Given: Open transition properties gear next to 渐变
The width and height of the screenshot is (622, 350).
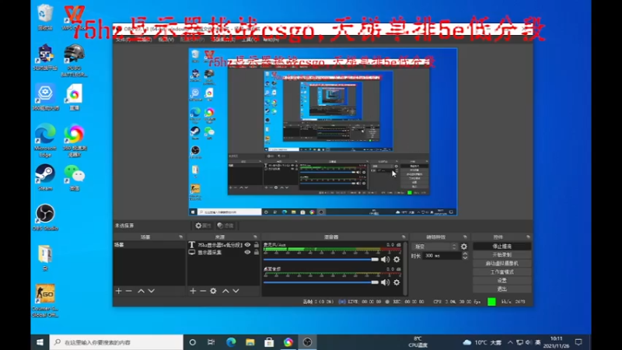Looking at the screenshot, I should click(463, 247).
